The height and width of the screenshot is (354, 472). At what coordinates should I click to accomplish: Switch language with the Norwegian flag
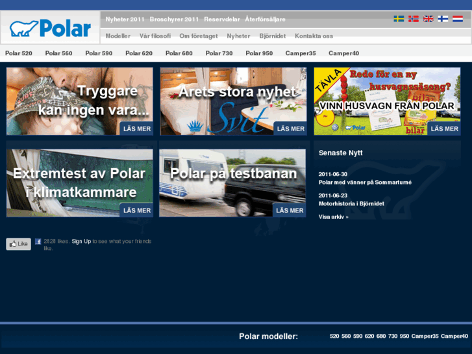pos(414,19)
